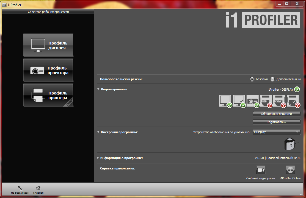Maximize the i1Profiler window
Viewport: 306px width, 198px height.
(287, 4)
